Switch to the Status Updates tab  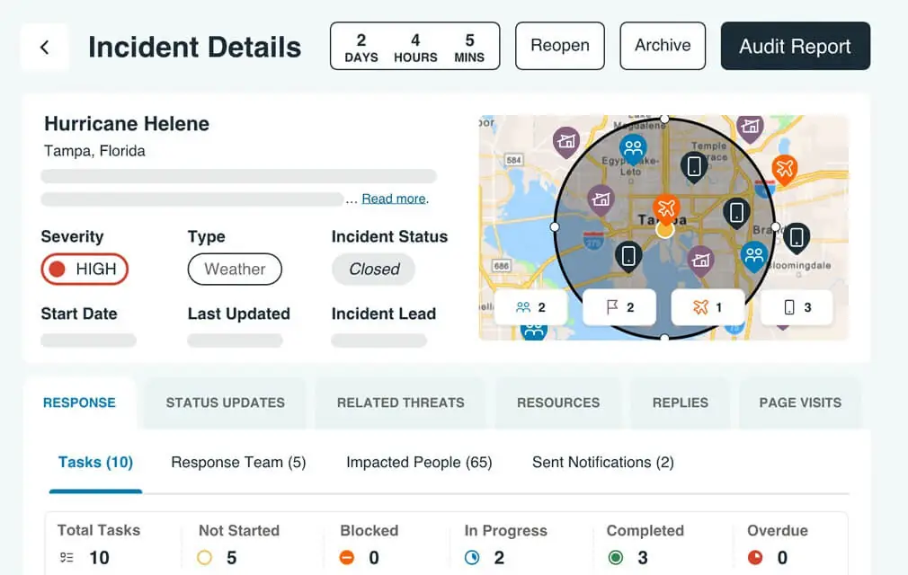click(x=226, y=402)
